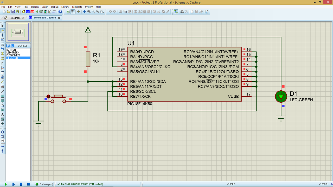This screenshot has width=333, height=187.
Task: Open a project using the folder icon
Action: tap(9, 12)
